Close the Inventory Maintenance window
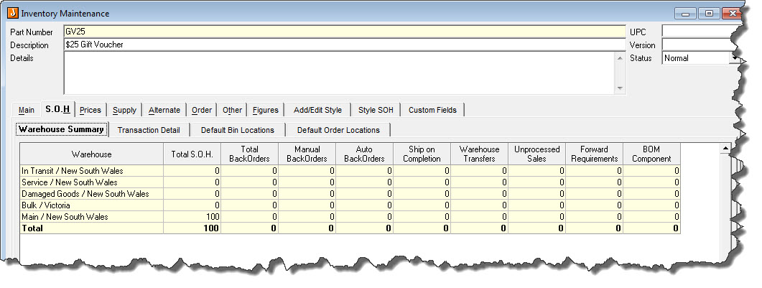 click(731, 14)
